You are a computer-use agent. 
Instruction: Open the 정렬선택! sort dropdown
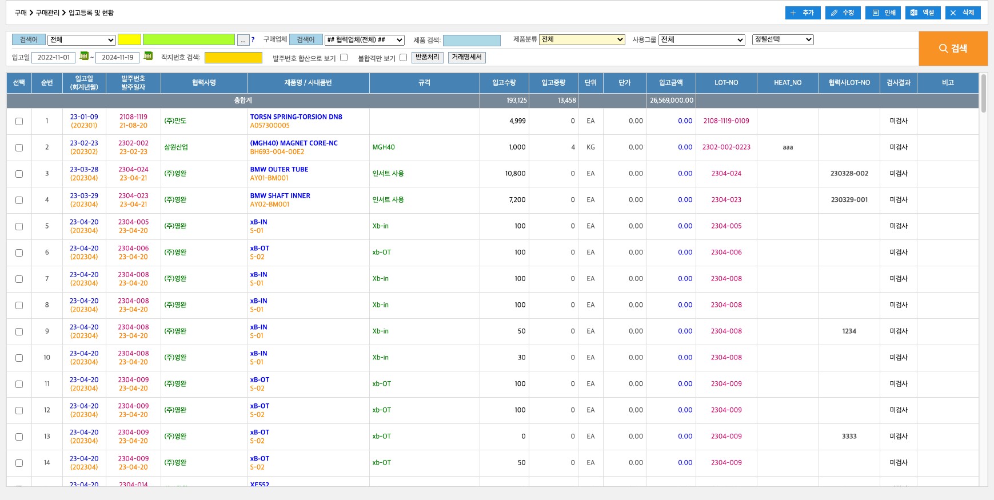click(x=783, y=39)
